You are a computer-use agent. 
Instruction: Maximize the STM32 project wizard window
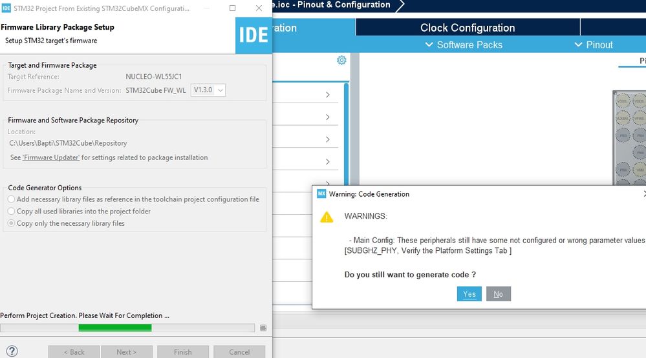click(x=232, y=8)
